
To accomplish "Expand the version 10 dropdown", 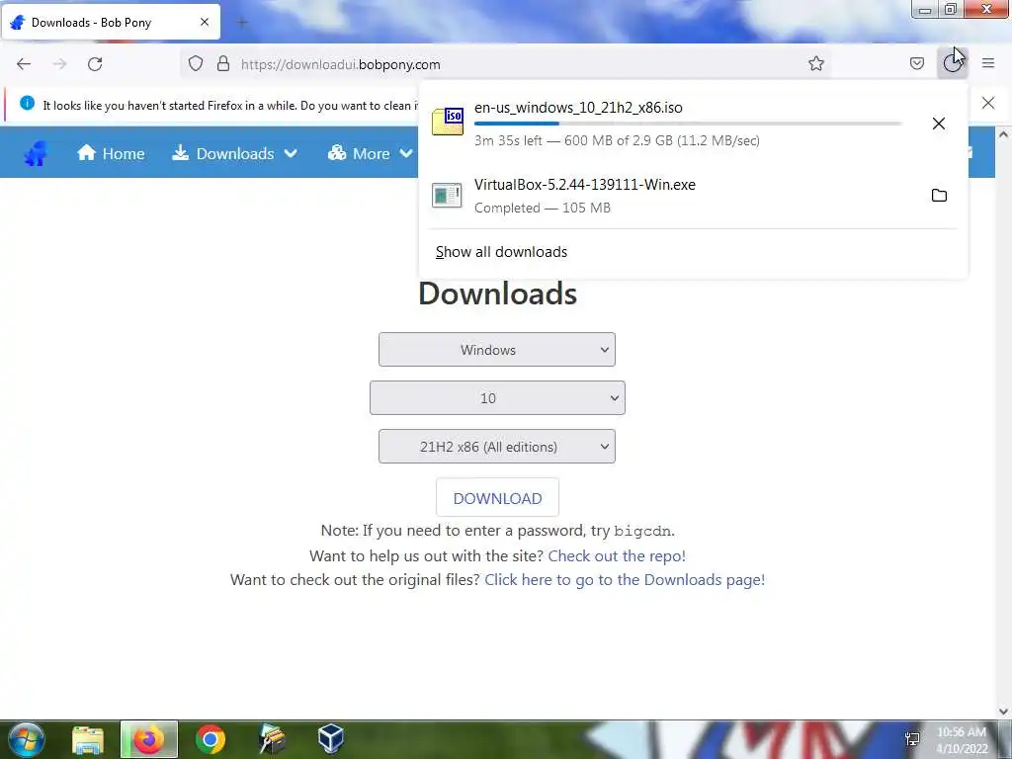I will 497,398.
